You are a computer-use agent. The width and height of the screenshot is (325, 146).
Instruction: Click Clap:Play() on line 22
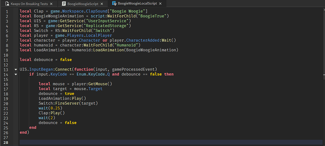[51, 113]
